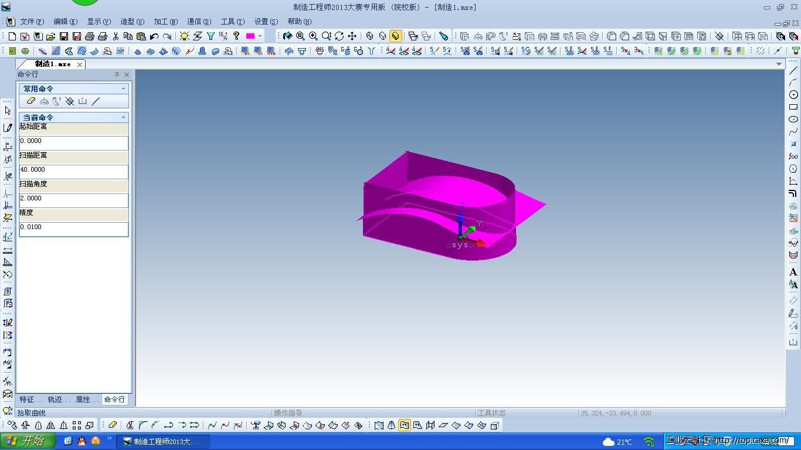Switch to the 轨迹 panel tab
Screen dimensions: 801x450
[57, 400]
